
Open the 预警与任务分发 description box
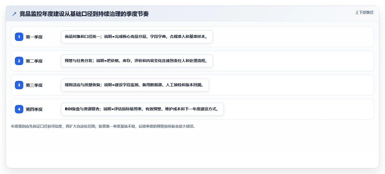click(137, 61)
